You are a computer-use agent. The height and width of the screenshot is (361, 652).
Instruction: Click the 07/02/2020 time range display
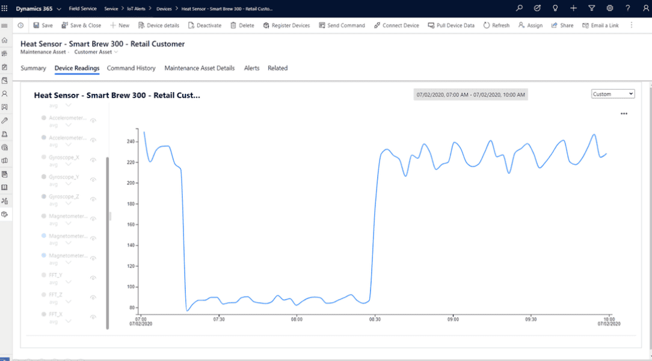click(469, 94)
